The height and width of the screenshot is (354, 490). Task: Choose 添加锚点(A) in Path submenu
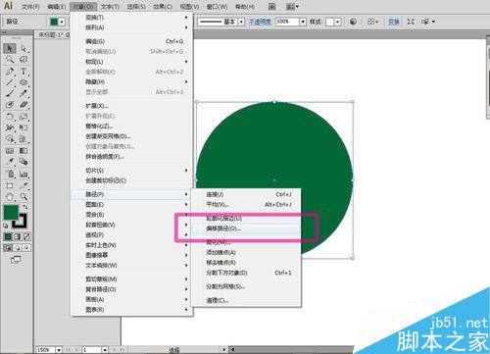click(246, 252)
